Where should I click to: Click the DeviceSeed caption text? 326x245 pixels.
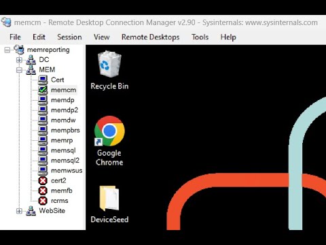pos(109,220)
